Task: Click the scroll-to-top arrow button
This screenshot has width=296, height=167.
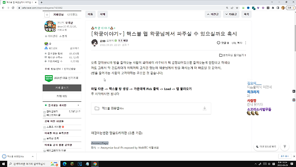Action: 285,147
